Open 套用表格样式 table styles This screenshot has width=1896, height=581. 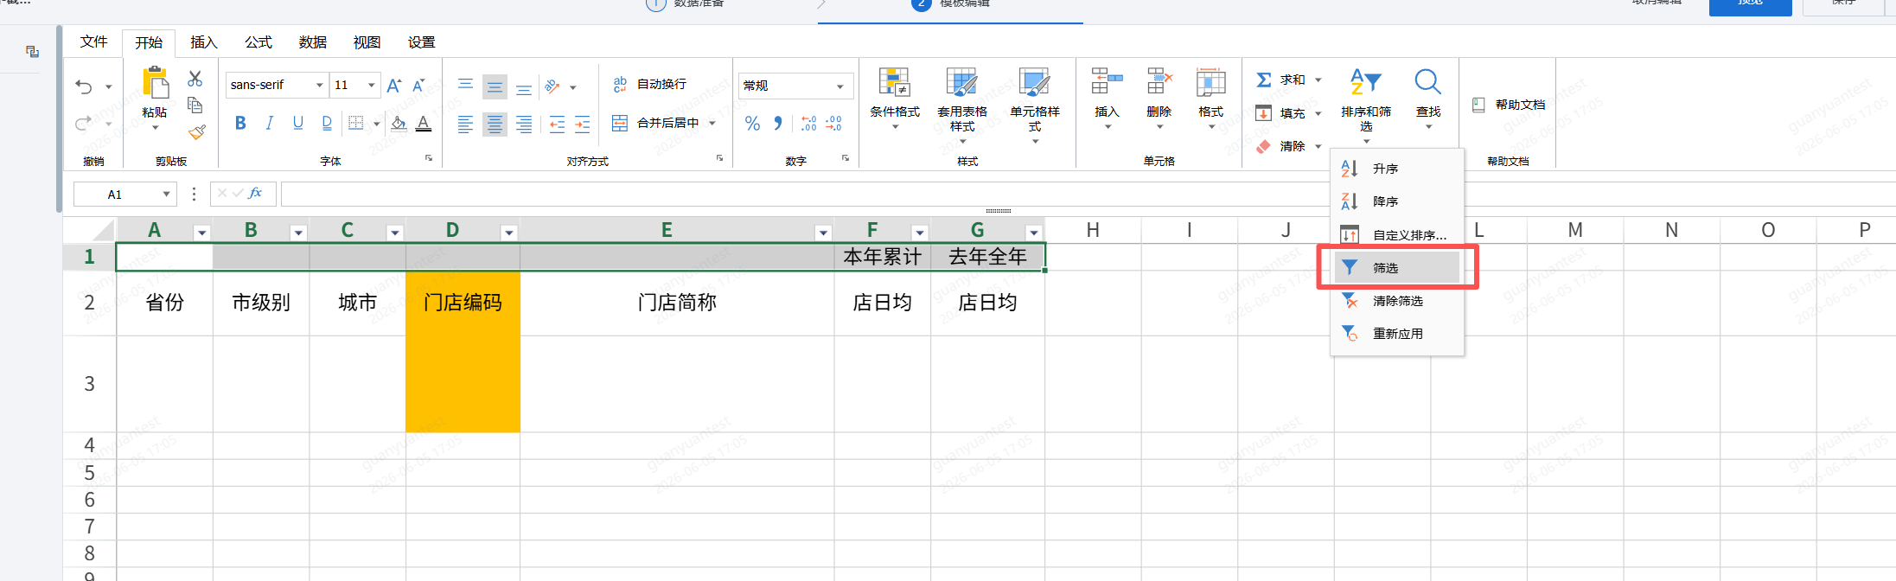pyautogui.click(x=962, y=104)
